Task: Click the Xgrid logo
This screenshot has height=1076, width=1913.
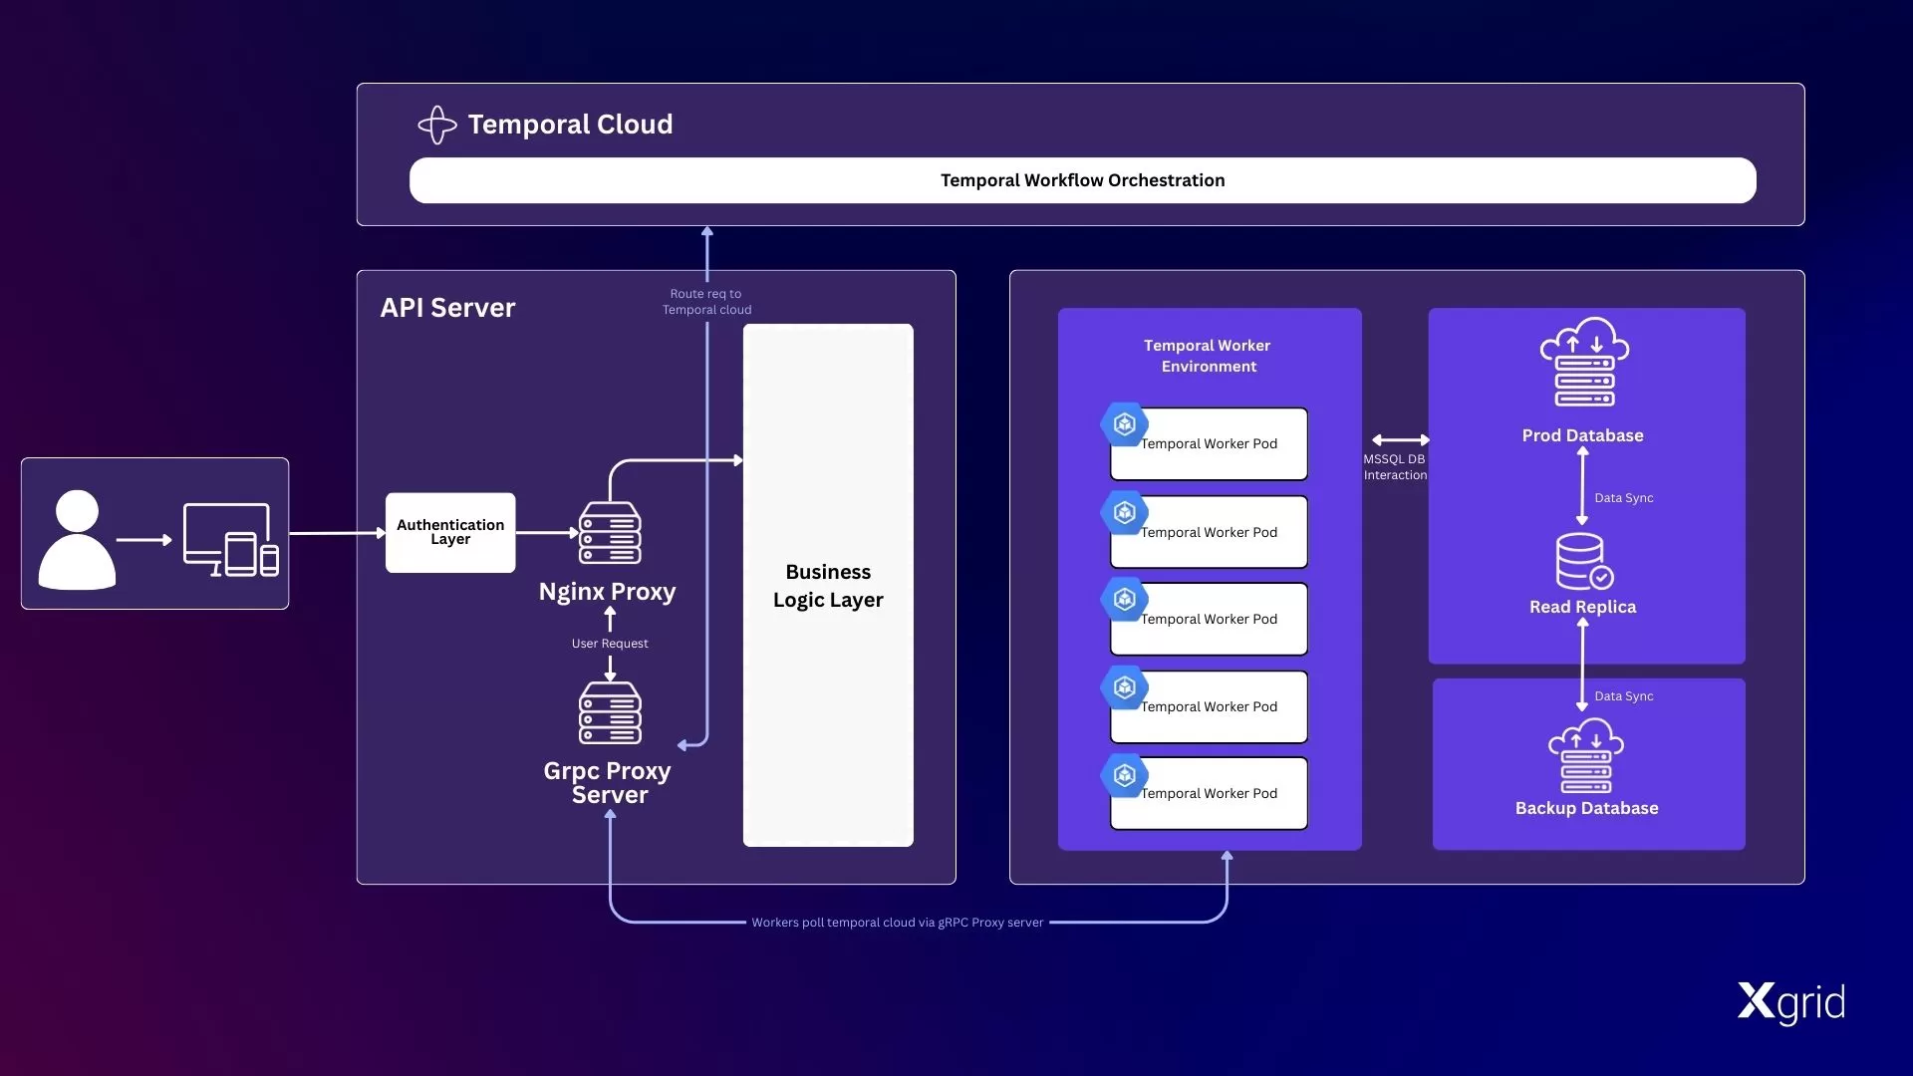Action: (x=1791, y=1003)
